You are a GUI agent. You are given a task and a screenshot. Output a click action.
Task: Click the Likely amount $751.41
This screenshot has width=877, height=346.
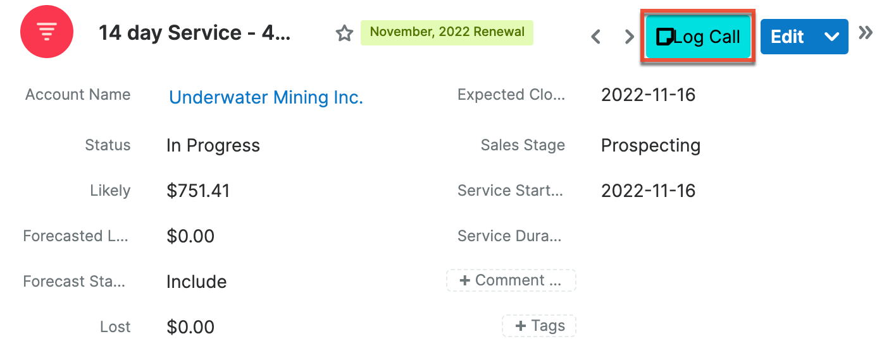[198, 191]
